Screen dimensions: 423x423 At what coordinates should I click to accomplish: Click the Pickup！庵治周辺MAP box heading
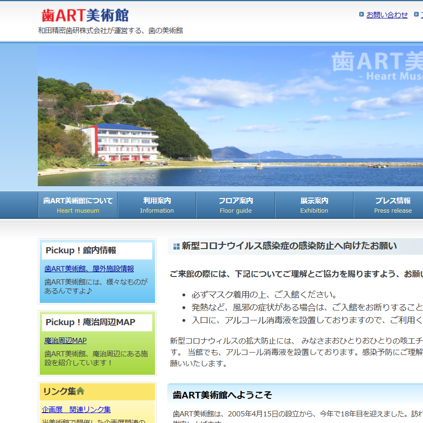(90, 322)
